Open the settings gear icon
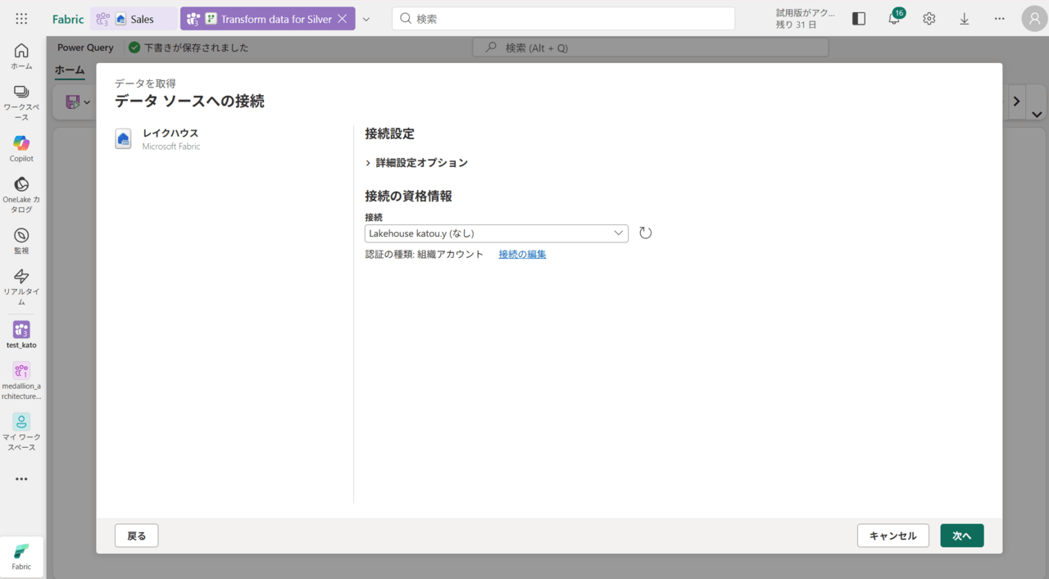 coord(929,19)
